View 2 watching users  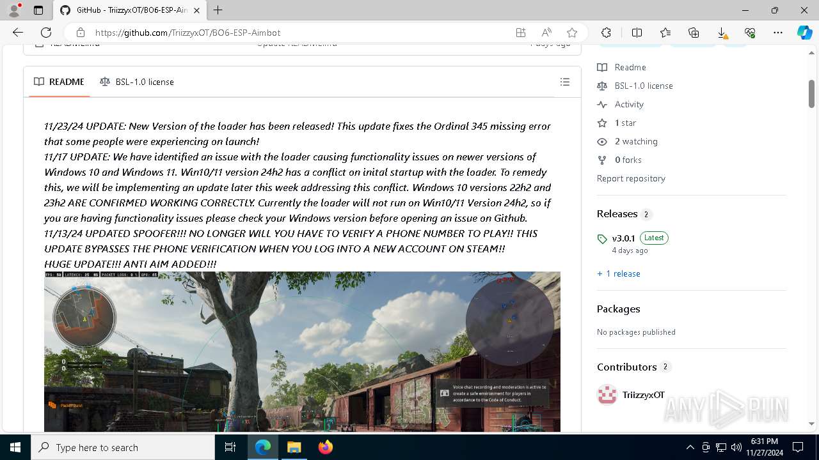pyautogui.click(x=628, y=141)
